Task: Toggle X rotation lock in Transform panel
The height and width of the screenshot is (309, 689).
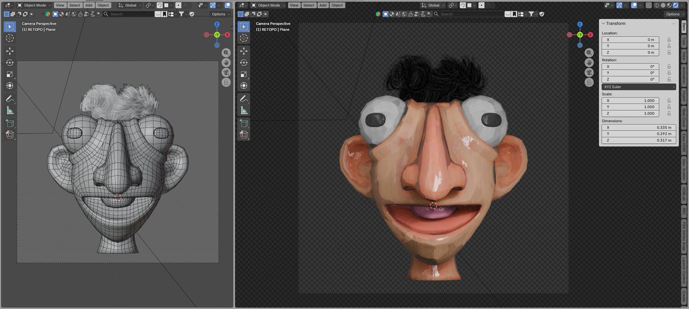Action: [x=669, y=66]
